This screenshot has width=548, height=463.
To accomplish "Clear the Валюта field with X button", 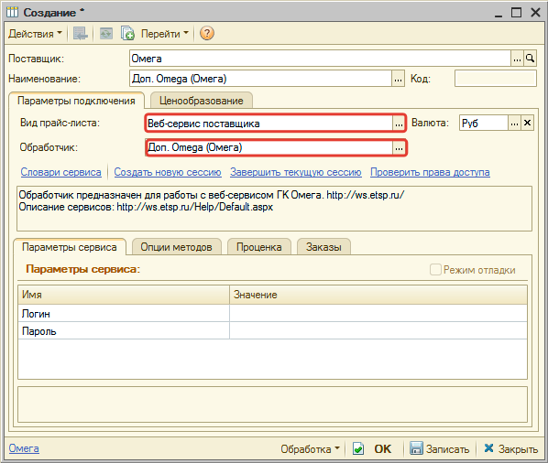I will 527,123.
